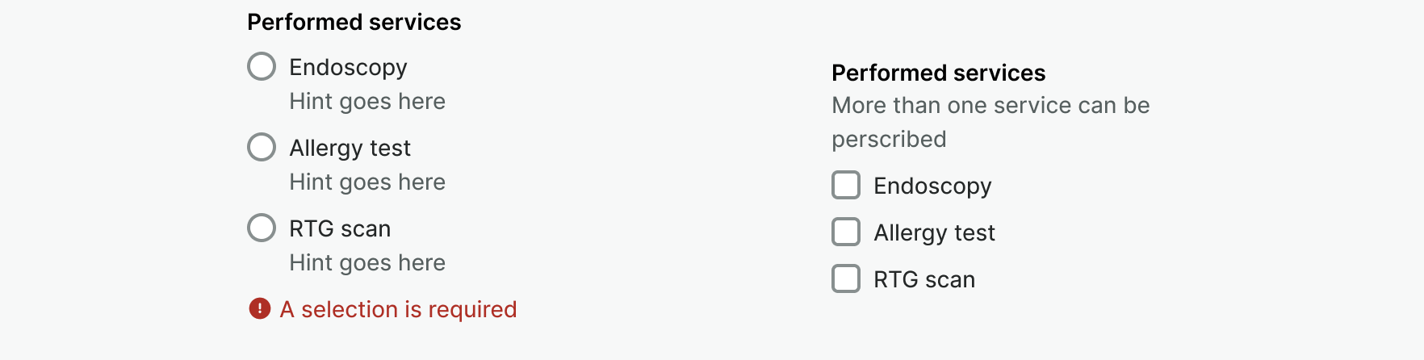Image resolution: width=1424 pixels, height=360 pixels.
Task: Click the hint text under RTG scan radio option
Action: pyautogui.click(x=367, y=262)
